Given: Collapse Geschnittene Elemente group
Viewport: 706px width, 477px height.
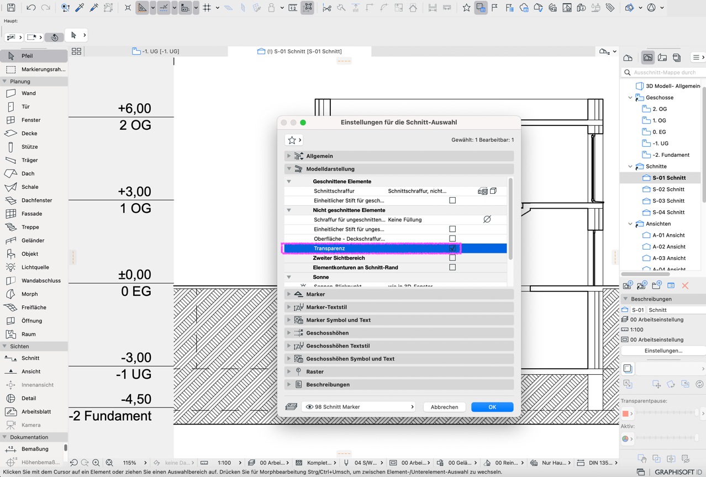Looking at the screenshot, I should click(x=289, y=182).
